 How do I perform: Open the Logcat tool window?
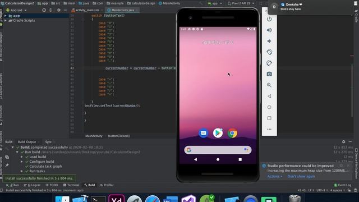pos(32,185)
